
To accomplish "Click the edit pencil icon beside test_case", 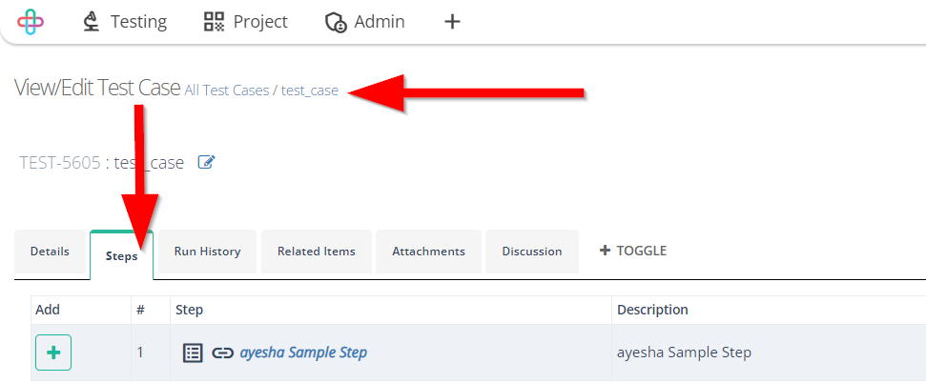I will 206,162.
